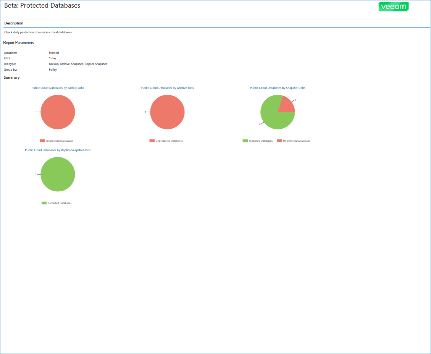Click the 'Group by:' parameter label
431x354 pixels.
click(10, 70)
